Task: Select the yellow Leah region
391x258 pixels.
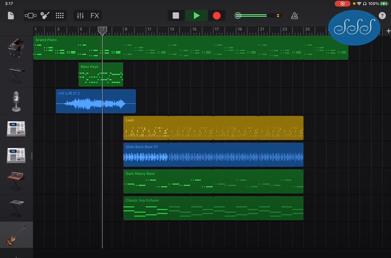Action: (213, 128)
